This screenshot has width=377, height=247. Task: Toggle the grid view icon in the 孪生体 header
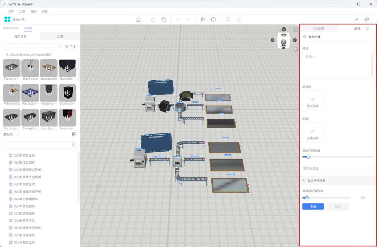74,135
